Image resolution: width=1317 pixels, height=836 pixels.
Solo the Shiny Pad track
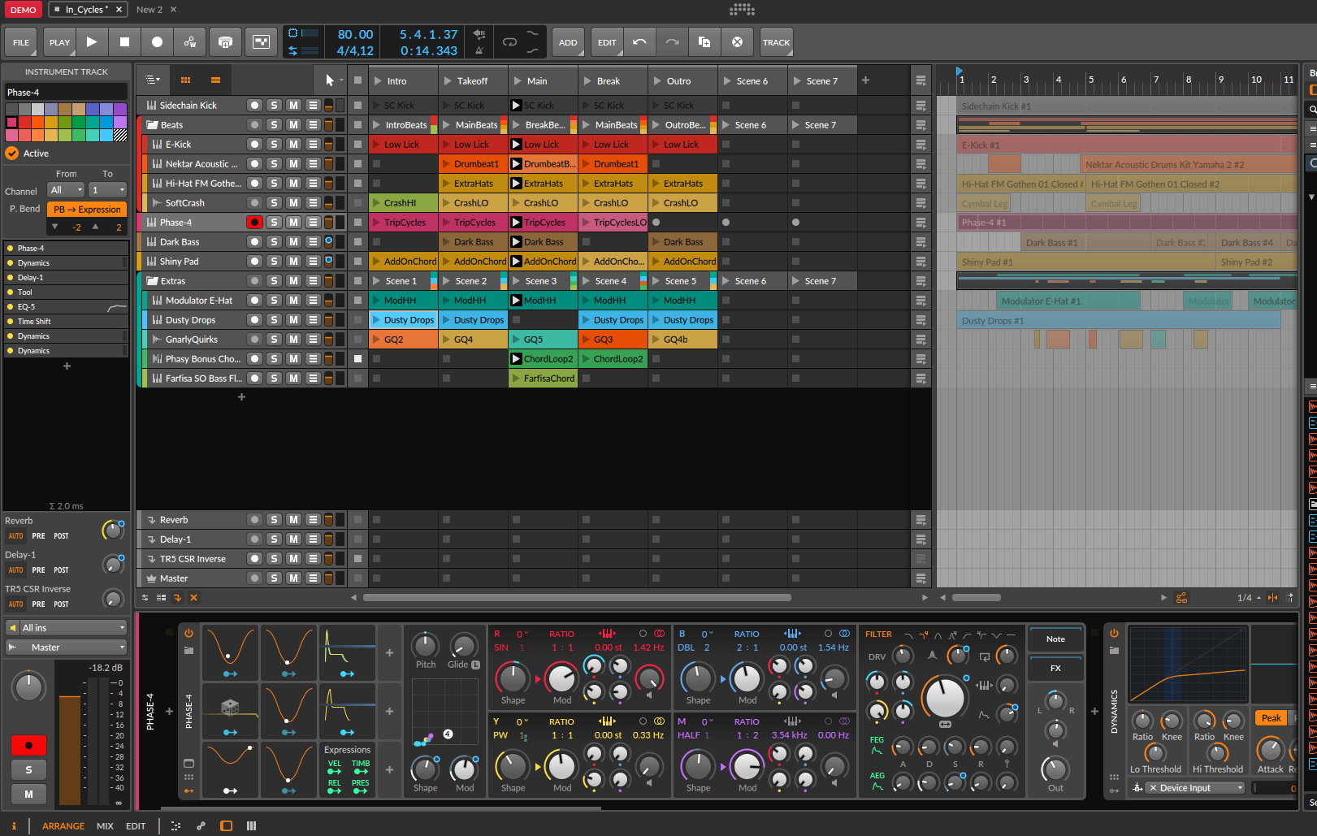[275, 262]
